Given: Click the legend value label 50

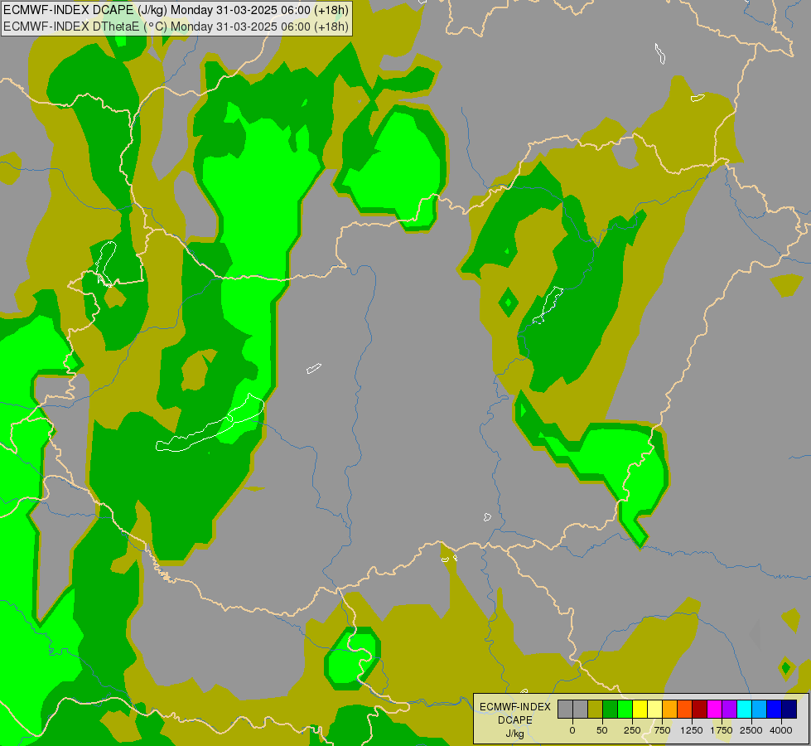Looking at the screenshot, I should (x=602, y=730).
